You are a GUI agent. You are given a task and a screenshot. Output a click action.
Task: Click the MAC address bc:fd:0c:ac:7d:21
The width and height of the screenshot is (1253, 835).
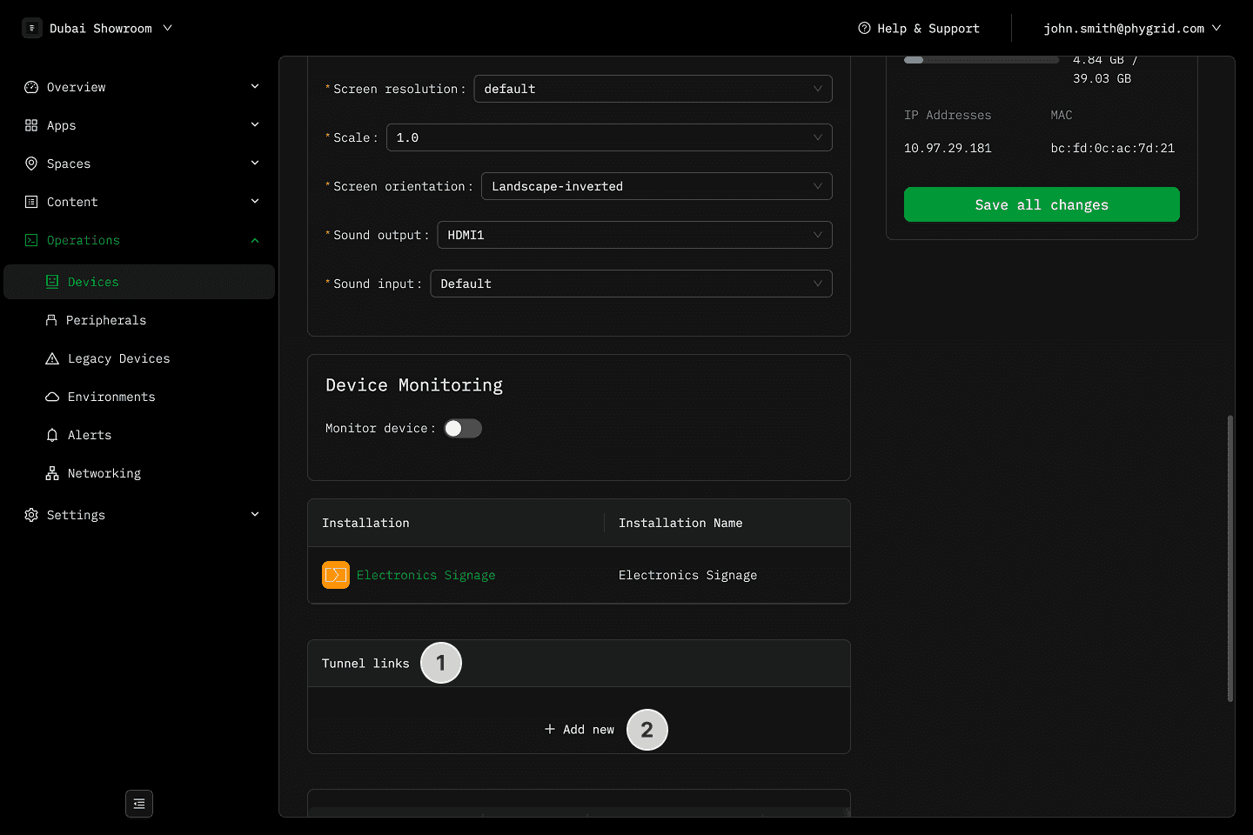pyautogui.click(x=1112, y=148)
